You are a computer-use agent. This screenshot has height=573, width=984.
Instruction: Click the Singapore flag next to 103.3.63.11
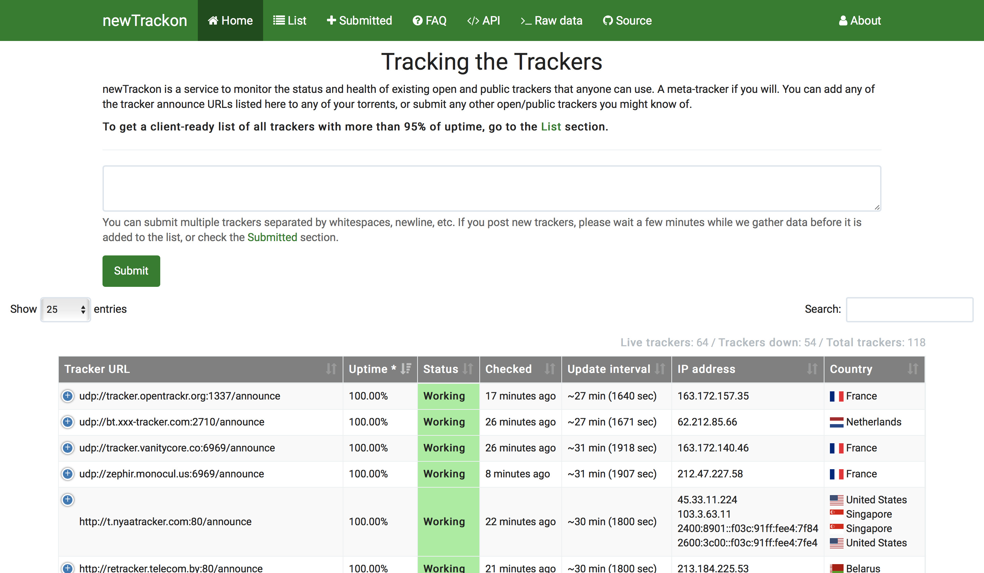(x=836, y=513)
